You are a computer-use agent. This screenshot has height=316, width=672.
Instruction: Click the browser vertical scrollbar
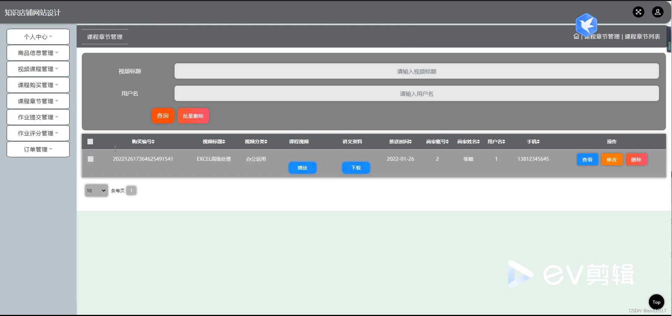click(x=669, y=39)
